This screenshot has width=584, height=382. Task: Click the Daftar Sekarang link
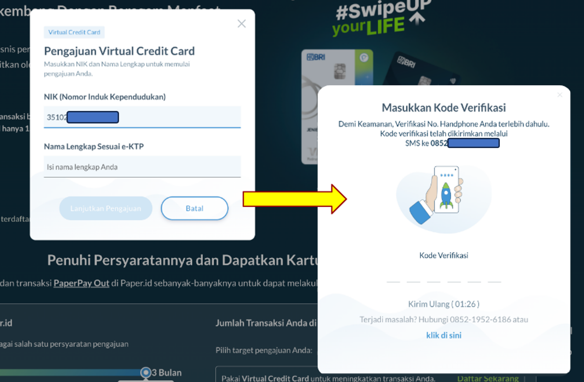point(488,378)
